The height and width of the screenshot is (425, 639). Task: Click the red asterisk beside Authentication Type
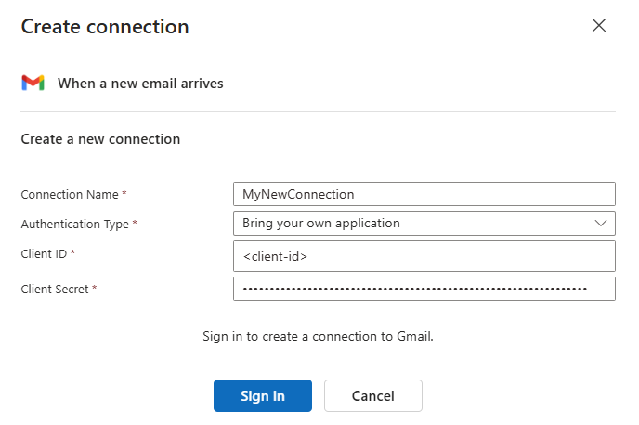[x=135, y=224]
